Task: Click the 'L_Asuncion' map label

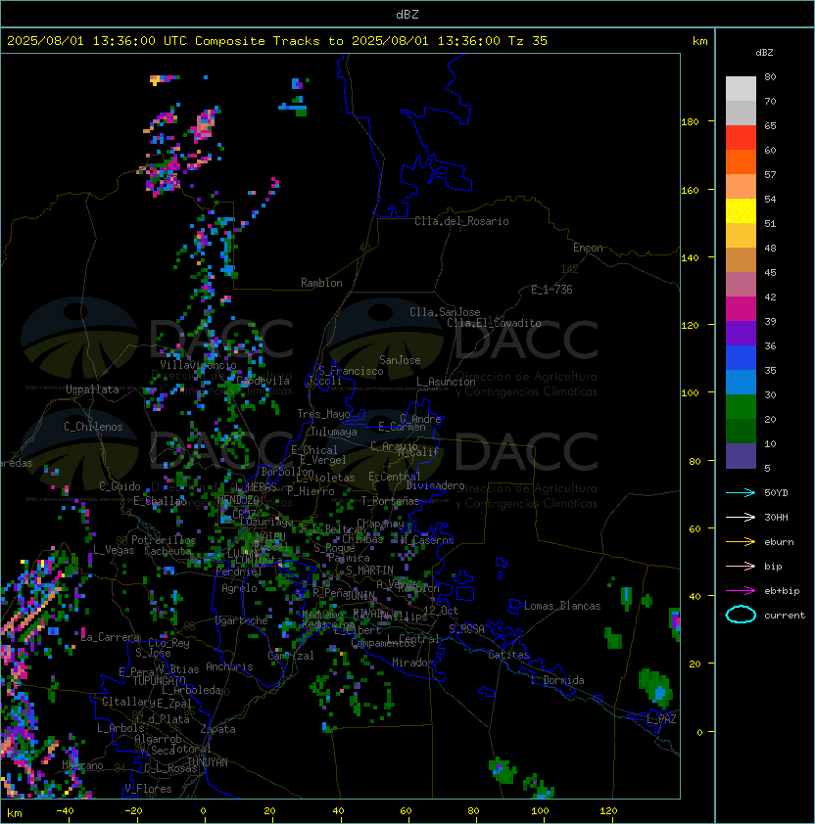Action: click(446, 382)
